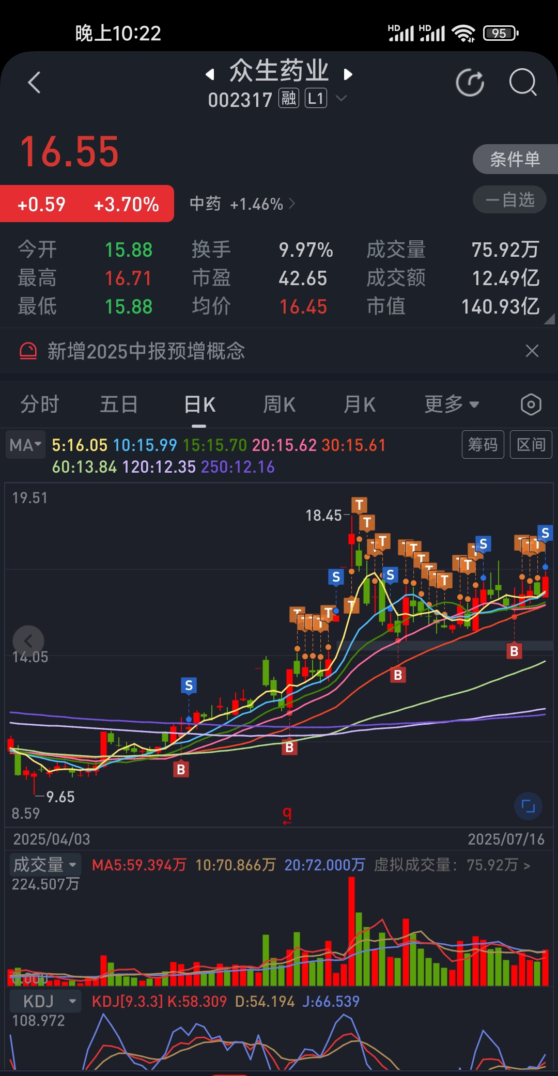Image resolution: width=558 pixels, height=1076 pixels.
Task: Tap the 融 margin trading badge
Action: point(289,98)
